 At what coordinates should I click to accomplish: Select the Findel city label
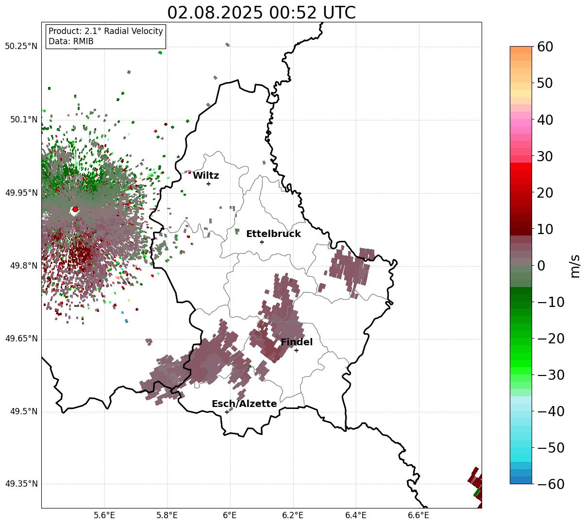[x=297, y=342]
